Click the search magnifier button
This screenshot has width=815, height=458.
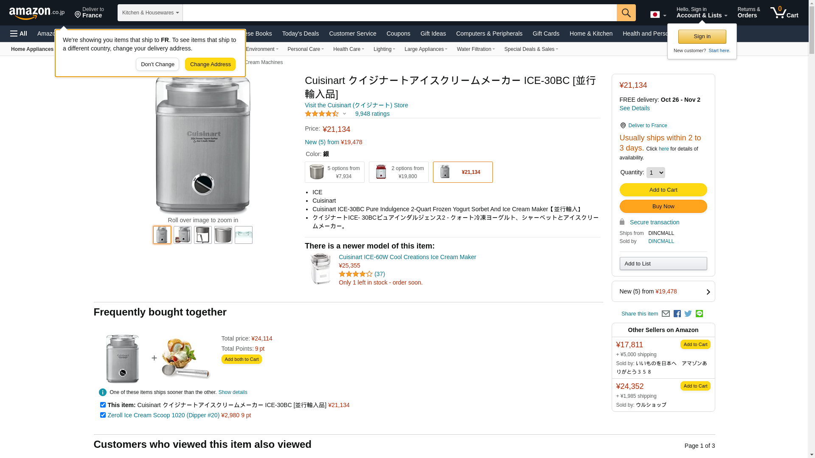(x=626, y=13)
